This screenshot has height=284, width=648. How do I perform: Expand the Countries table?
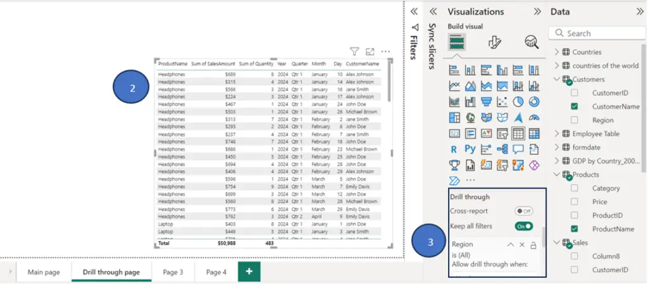click(556, 52)
